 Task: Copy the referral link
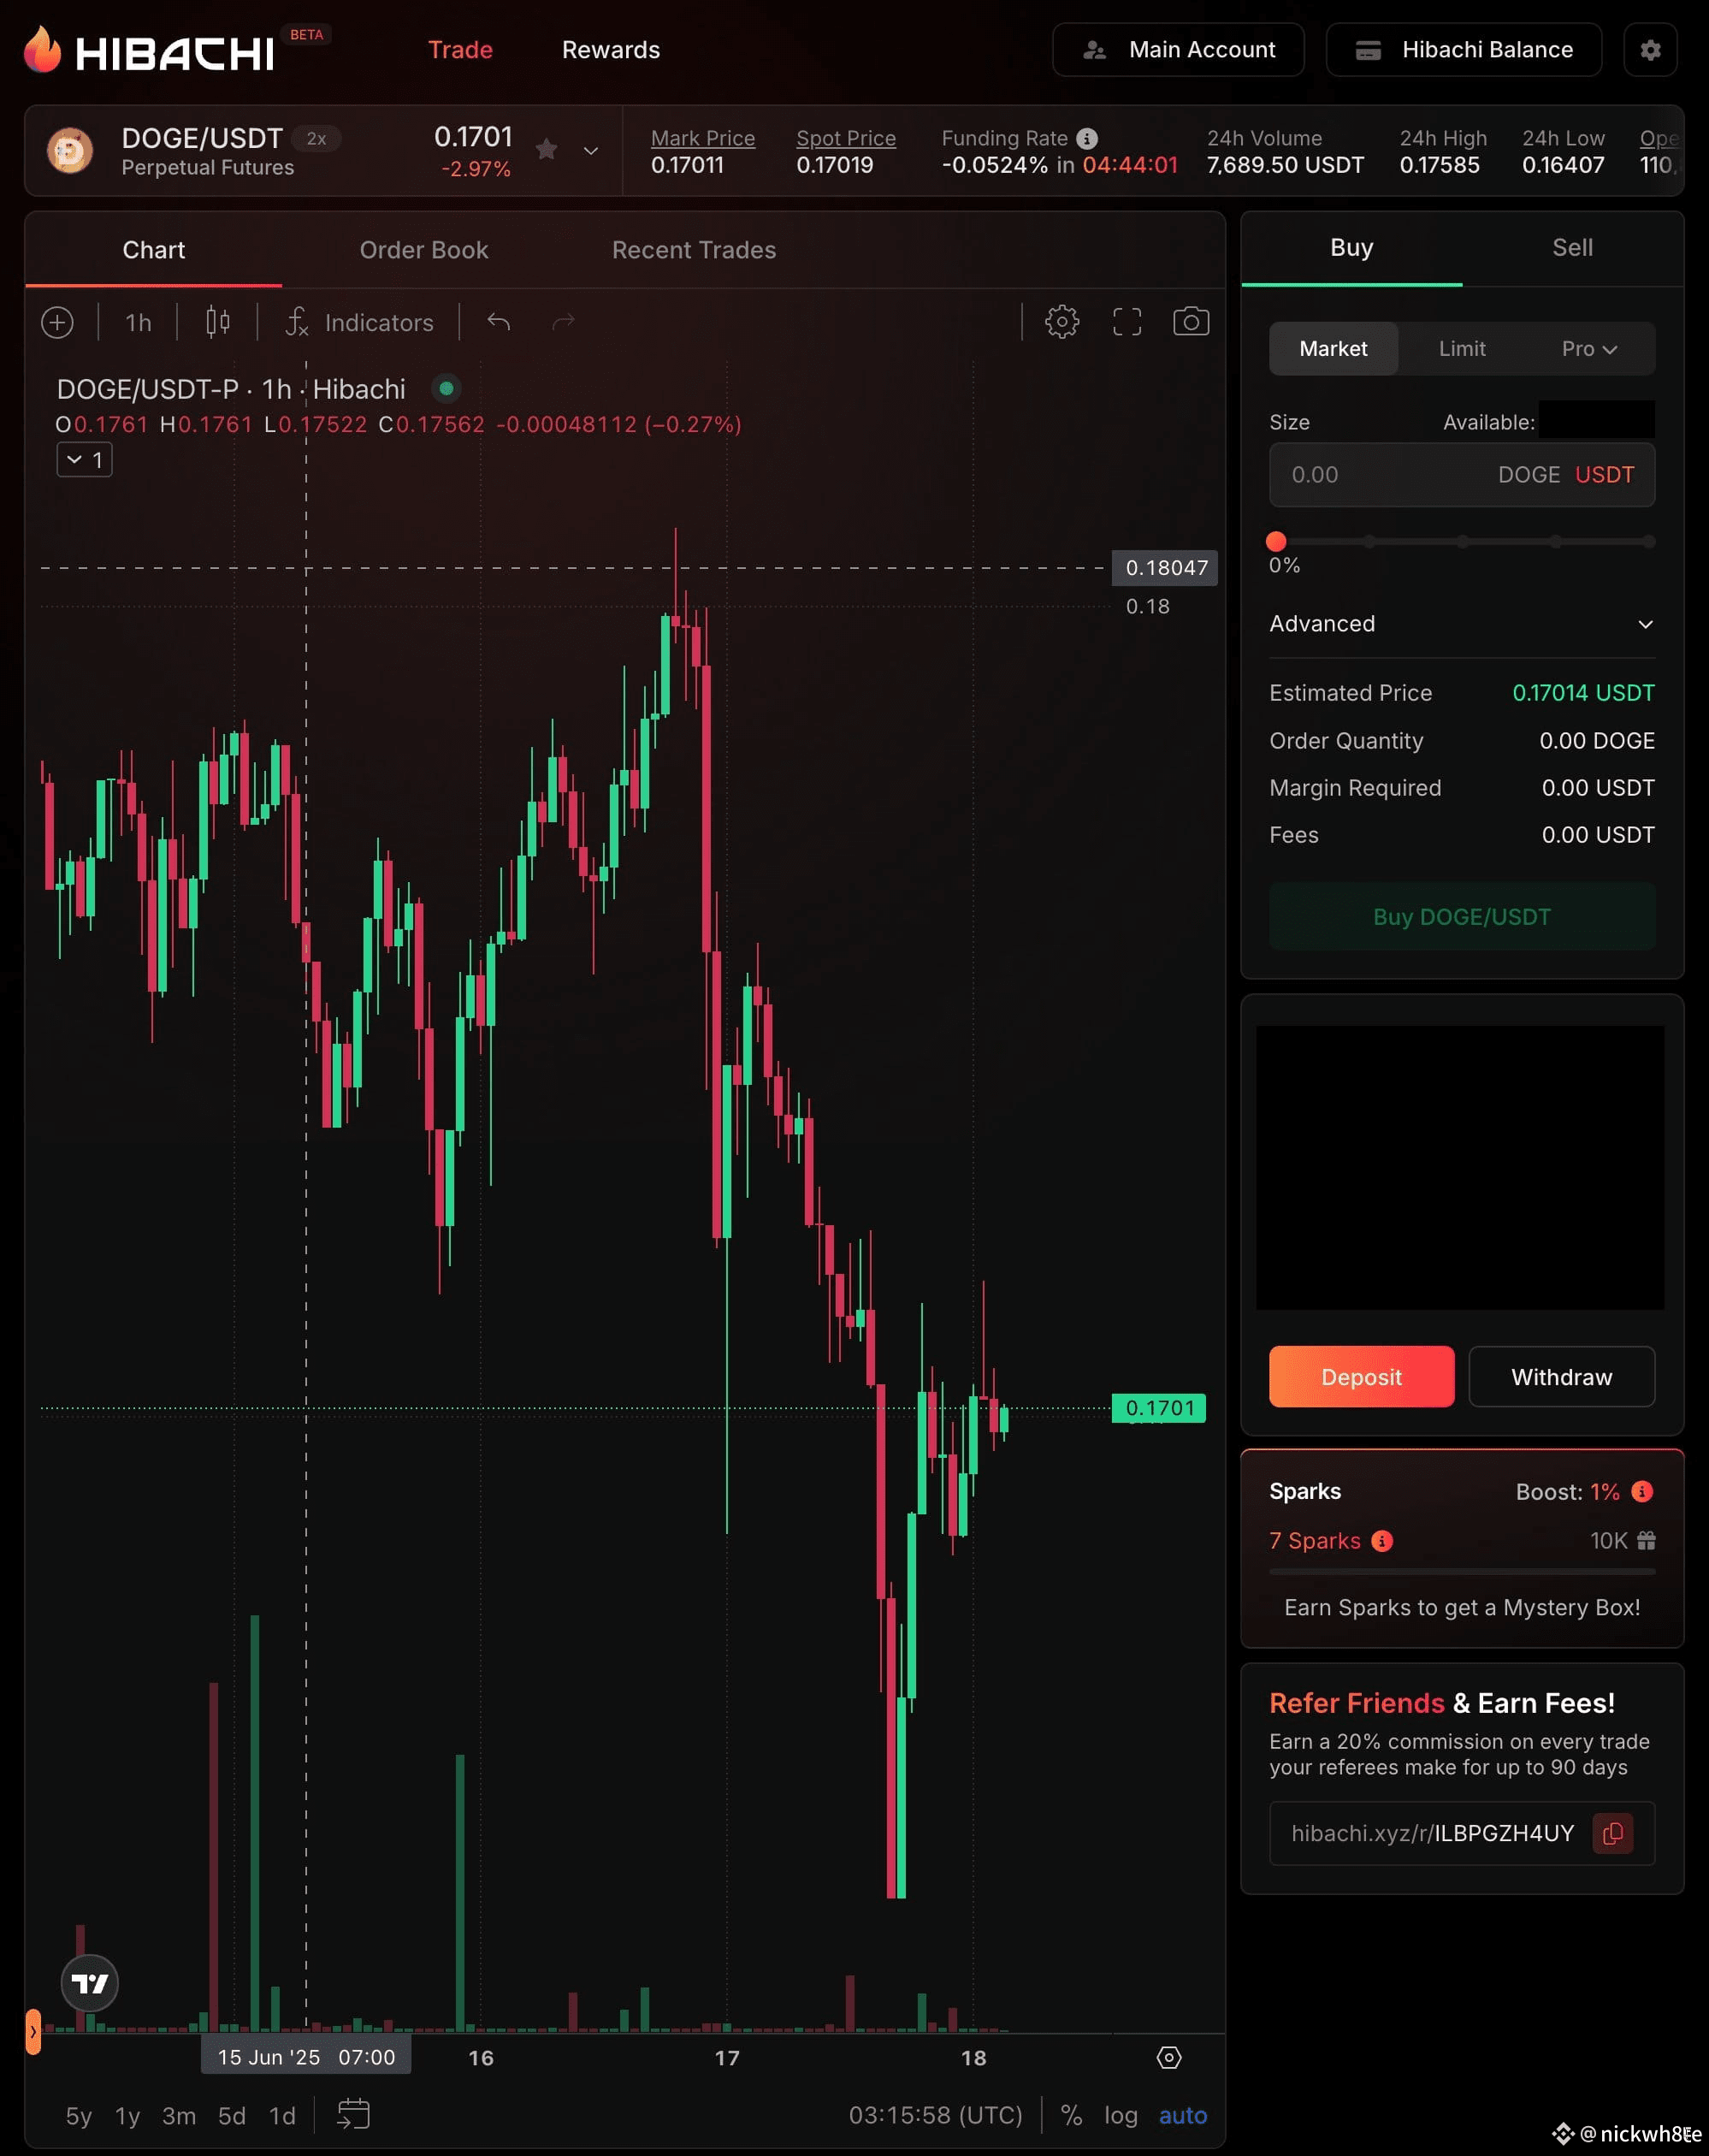(x=1613, y=1833)
